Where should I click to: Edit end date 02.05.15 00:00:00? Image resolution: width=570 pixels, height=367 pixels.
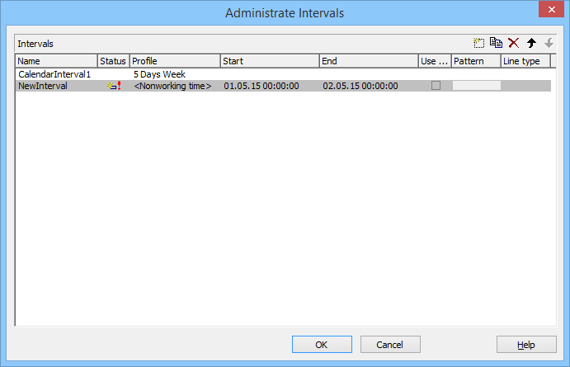(x=360, y=86)
